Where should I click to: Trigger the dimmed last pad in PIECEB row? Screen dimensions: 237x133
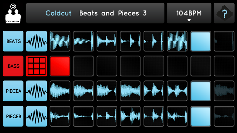point(224,116)
